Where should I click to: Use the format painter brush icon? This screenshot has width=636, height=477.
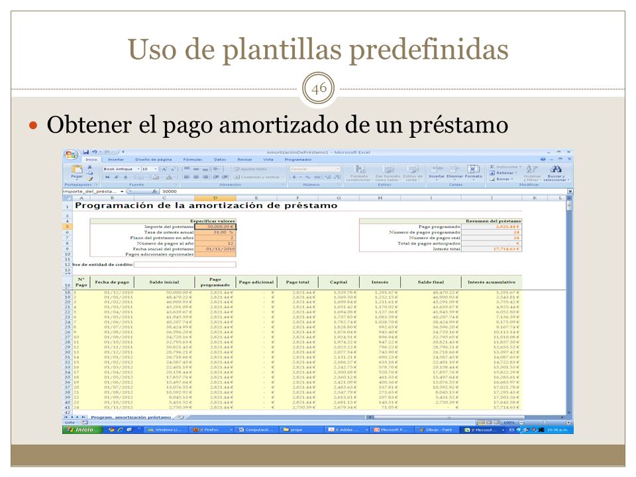90,178
